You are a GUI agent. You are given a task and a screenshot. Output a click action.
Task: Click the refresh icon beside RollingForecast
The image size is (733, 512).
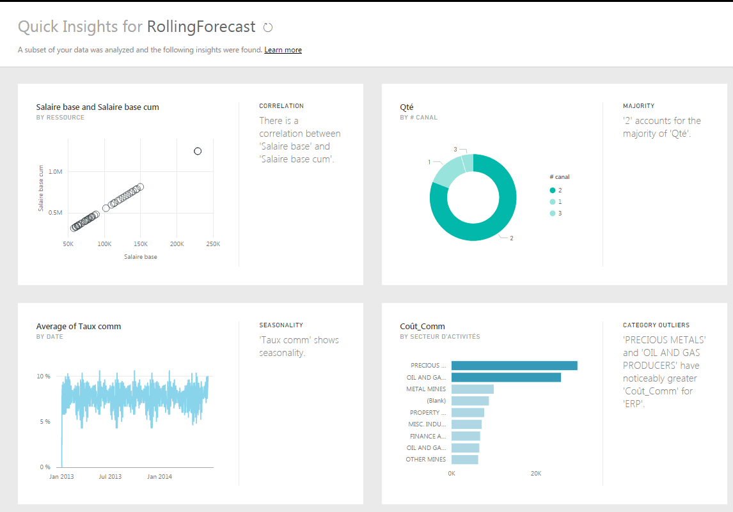coord(268,27)
